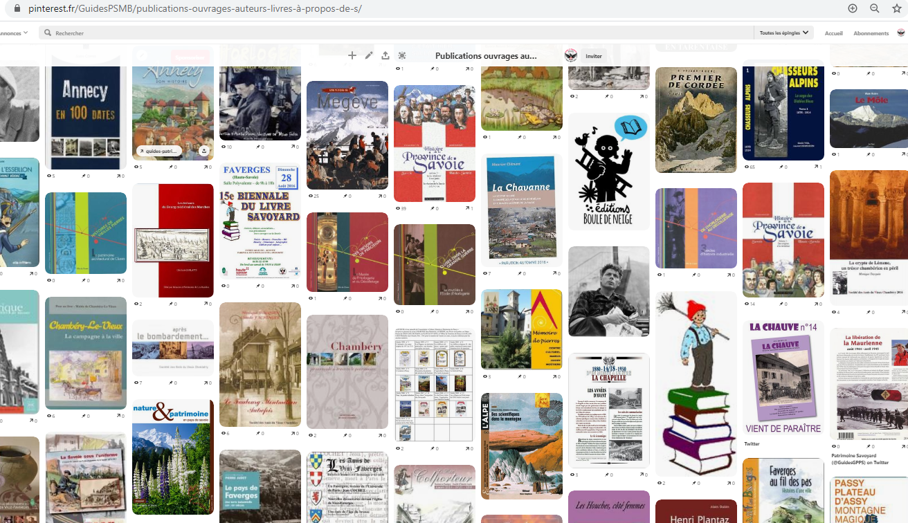Open the Toutes les épingles dropdown
The image size is (908, 523).
(x=784, y=33)
